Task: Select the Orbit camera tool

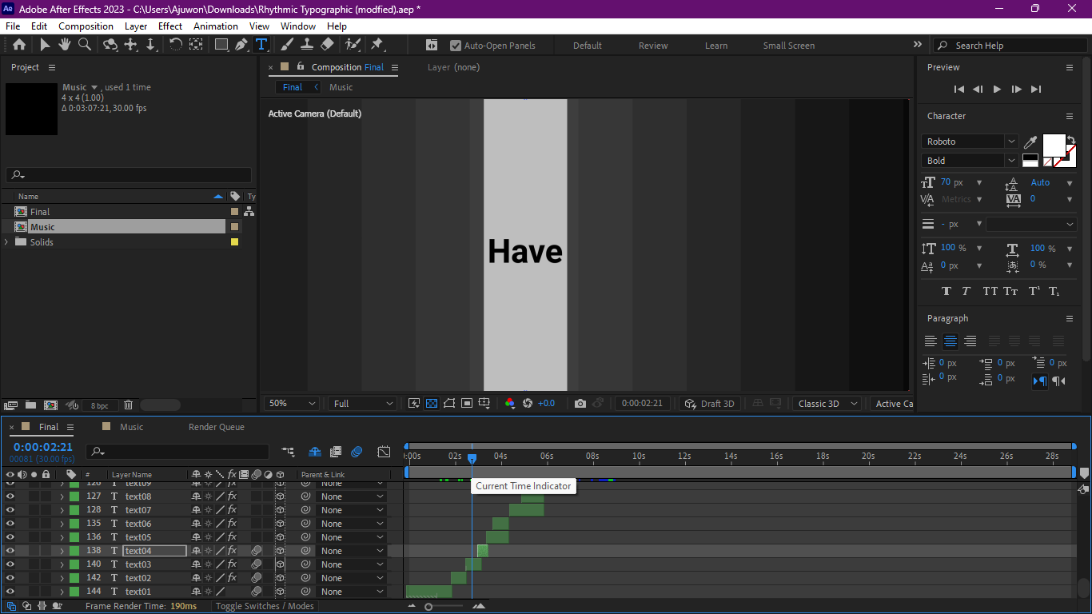Action: tap(110, 45)
